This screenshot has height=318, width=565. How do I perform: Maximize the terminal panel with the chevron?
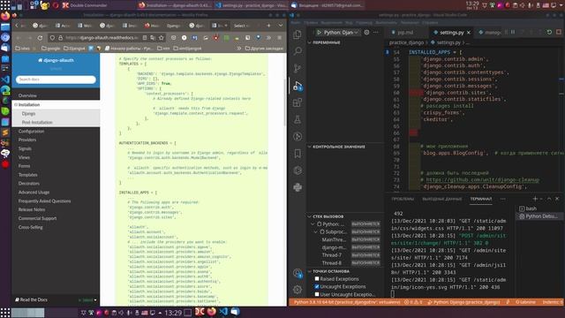tap(549, 199)
